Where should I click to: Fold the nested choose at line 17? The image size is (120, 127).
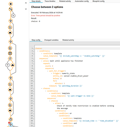coord(34,89)
